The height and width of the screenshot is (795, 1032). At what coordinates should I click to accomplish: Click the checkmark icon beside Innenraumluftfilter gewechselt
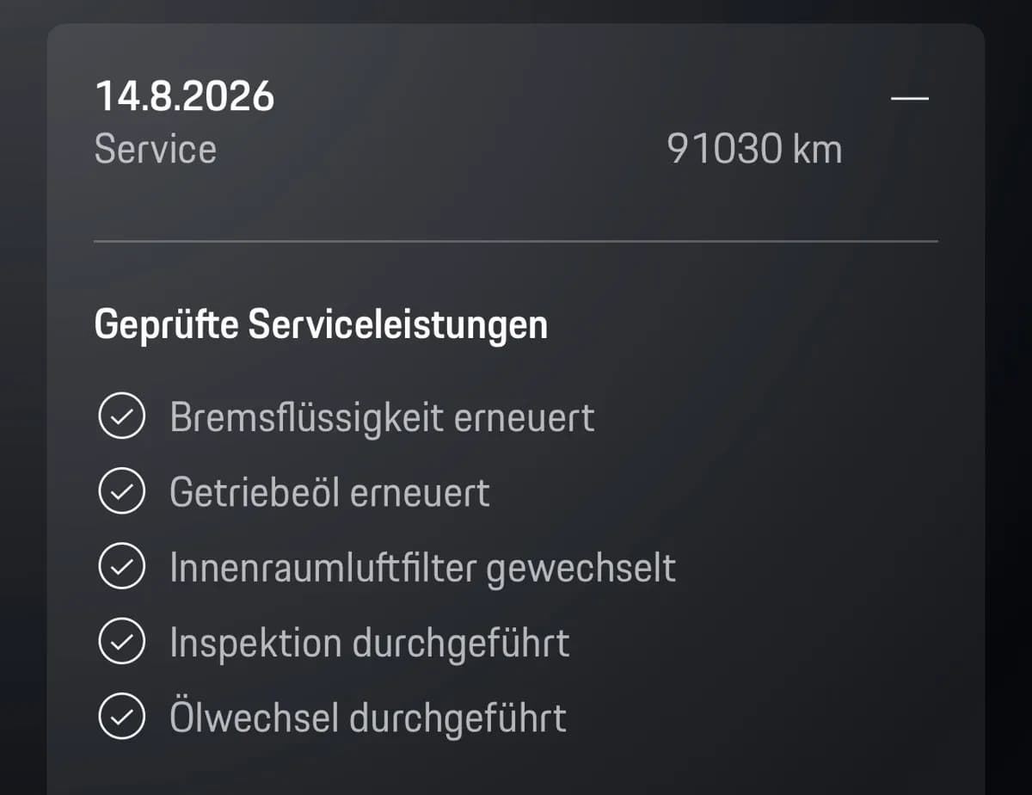click(x=122, y=568)
